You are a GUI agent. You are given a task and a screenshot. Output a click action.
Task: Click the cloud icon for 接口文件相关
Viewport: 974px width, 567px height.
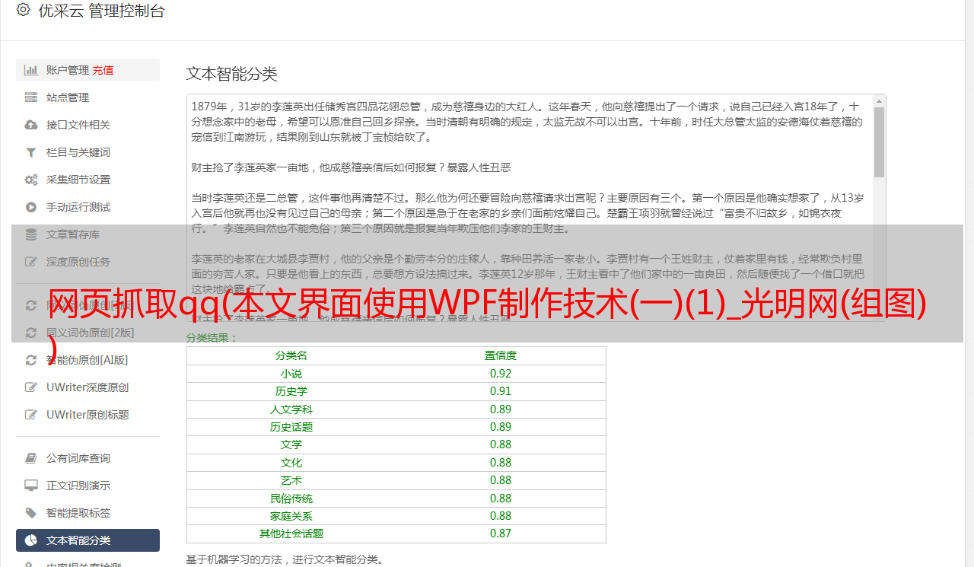tap(31, 125)
